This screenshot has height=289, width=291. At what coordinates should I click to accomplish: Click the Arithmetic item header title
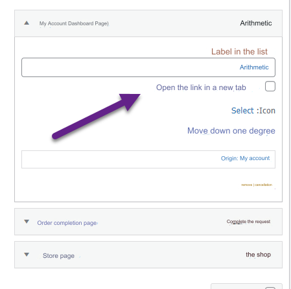coord(256,23)
